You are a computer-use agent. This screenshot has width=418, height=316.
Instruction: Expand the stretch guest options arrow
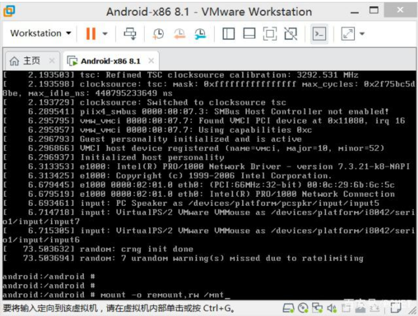362,34
